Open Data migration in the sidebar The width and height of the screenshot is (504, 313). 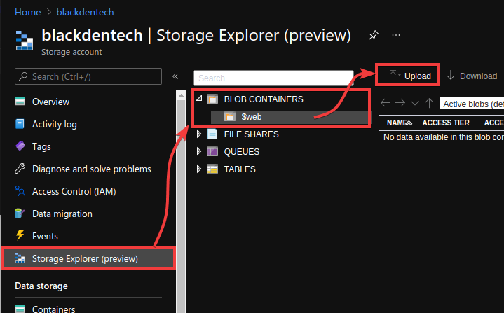point(62,214)
